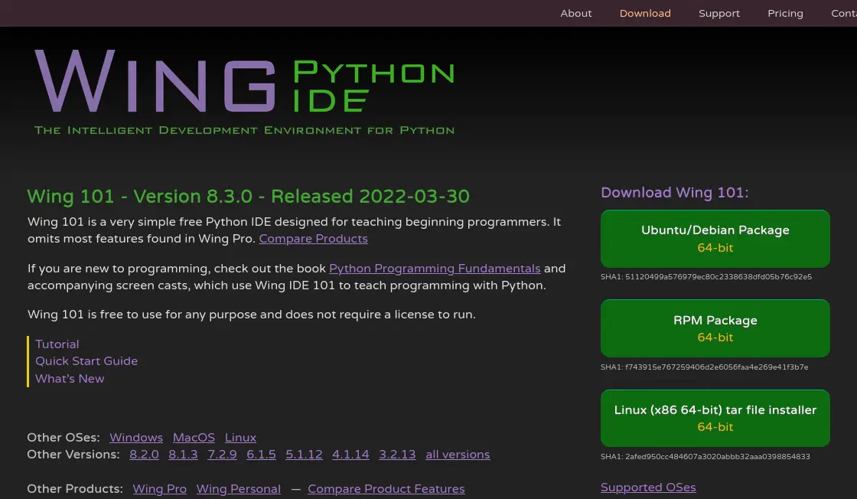The height and width of the screenshot is (499, 857).
Task: Click the Wing 101 version release heading
Action: pyautogui.click(x=248, y=197)
